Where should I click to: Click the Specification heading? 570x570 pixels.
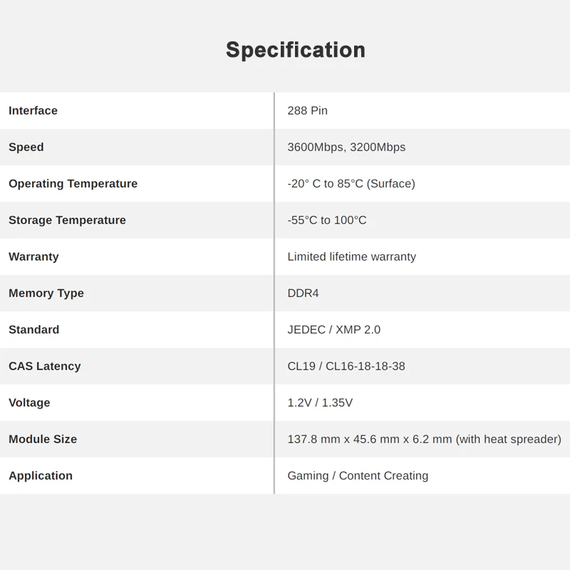point(295,50)
